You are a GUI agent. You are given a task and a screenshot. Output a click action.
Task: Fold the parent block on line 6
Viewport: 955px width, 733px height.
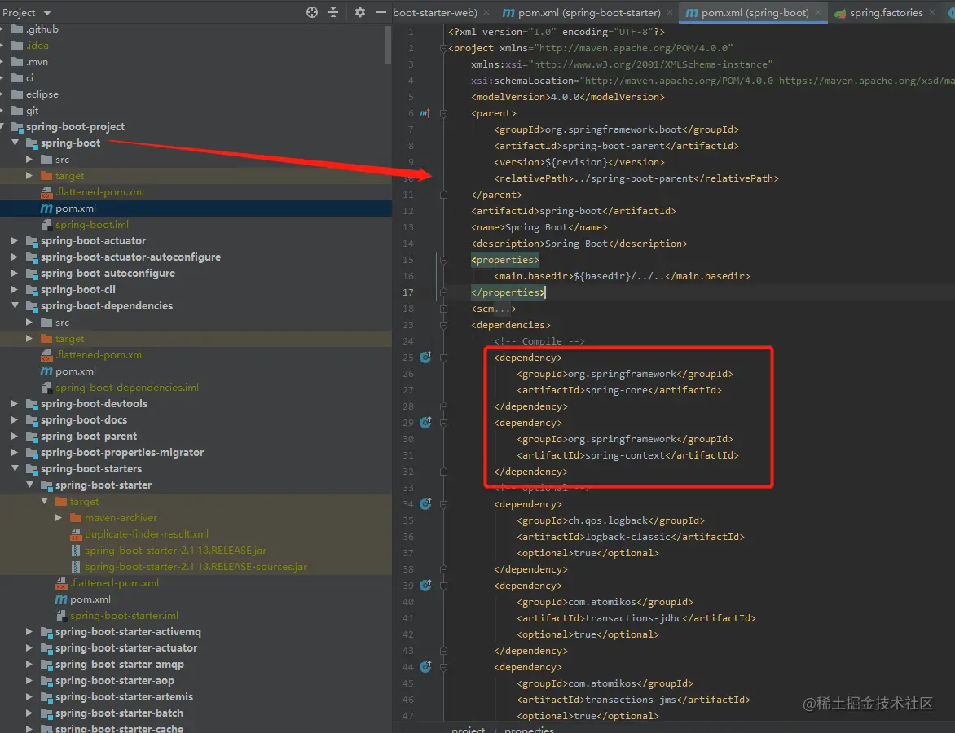tap(443, 113)
